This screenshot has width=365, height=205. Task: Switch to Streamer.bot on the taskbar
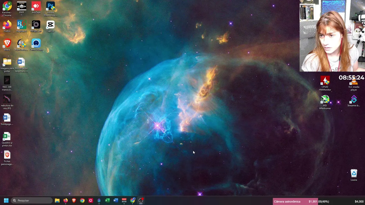99,200
